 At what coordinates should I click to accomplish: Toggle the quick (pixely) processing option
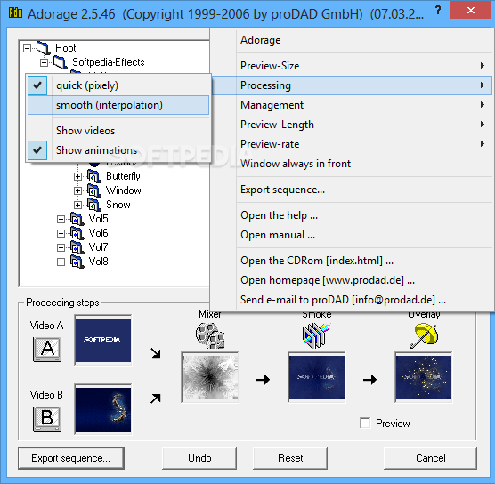[x=118, y=85]
